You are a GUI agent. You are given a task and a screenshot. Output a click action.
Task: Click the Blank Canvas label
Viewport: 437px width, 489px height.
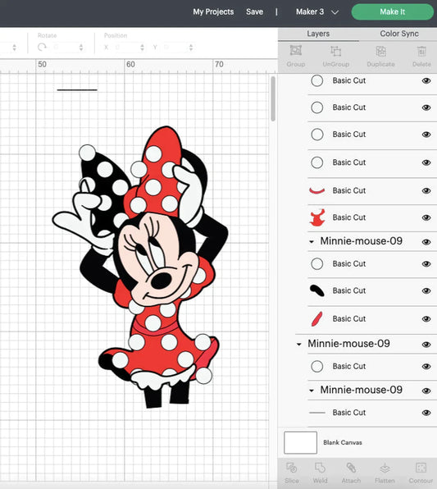click(x=343, y=442)
